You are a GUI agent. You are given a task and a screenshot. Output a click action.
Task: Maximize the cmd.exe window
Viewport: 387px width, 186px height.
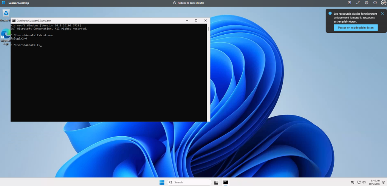(196, 20)
